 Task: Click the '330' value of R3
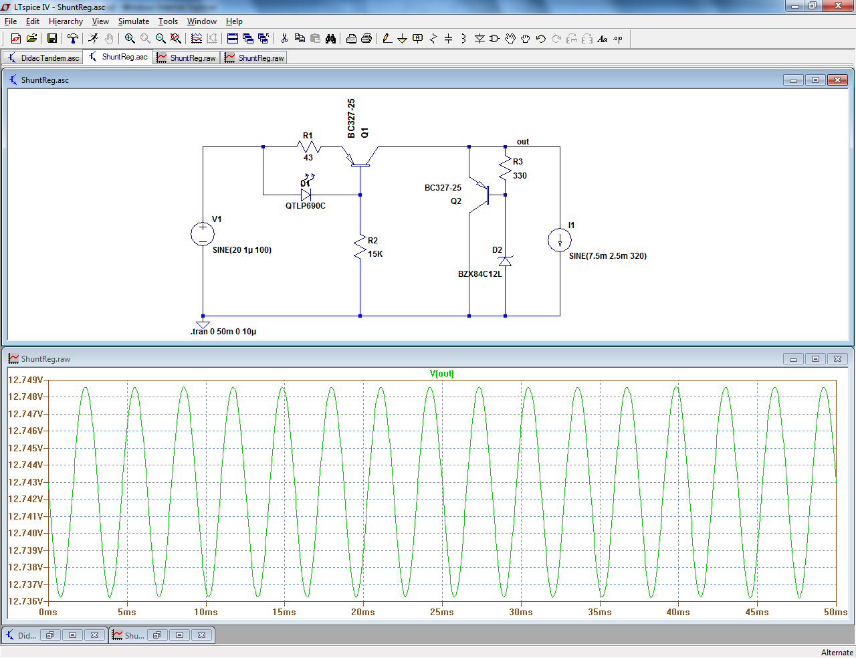[x=520, y=176]
